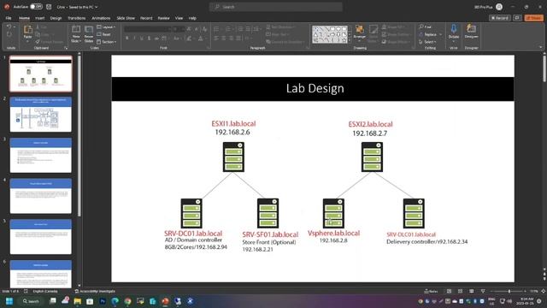The image size is (547, 308).
Task: Click the Lab Design slide title
Action: (315, 88)
